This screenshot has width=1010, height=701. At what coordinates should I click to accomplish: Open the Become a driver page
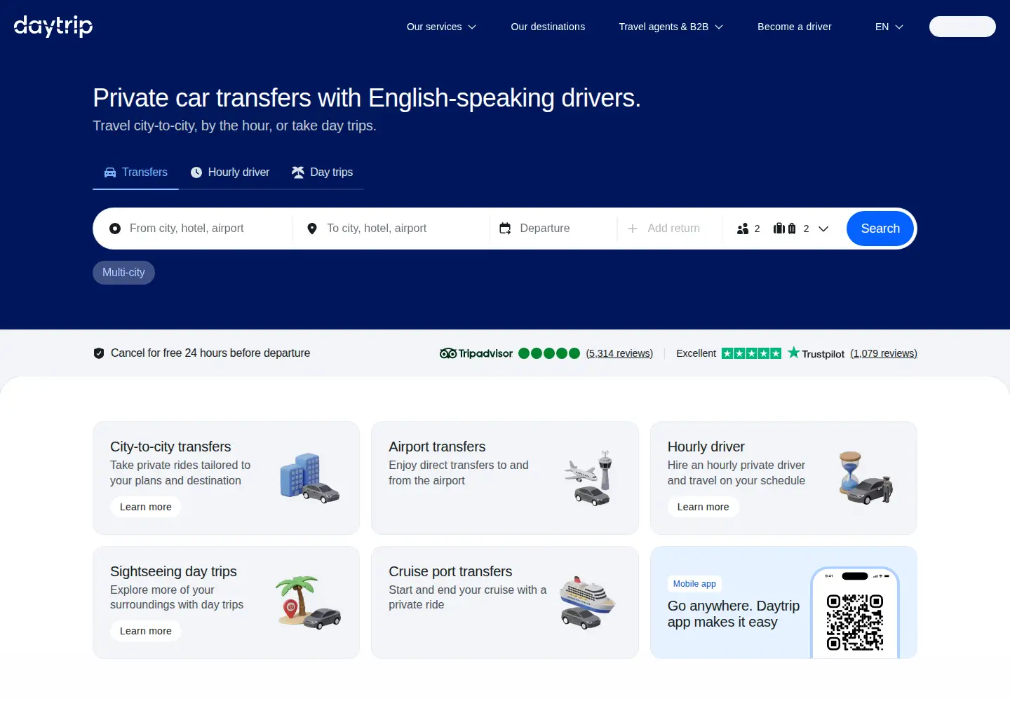click(x=794, y=27)
